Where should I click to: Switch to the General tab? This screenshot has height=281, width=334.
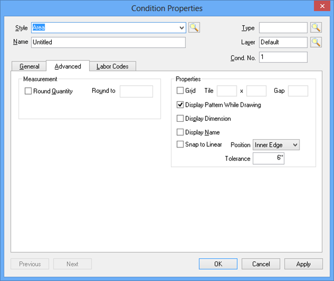pos(29,66)
